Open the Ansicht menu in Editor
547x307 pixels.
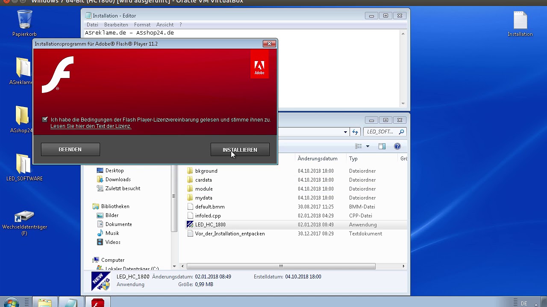pos(165,25)
